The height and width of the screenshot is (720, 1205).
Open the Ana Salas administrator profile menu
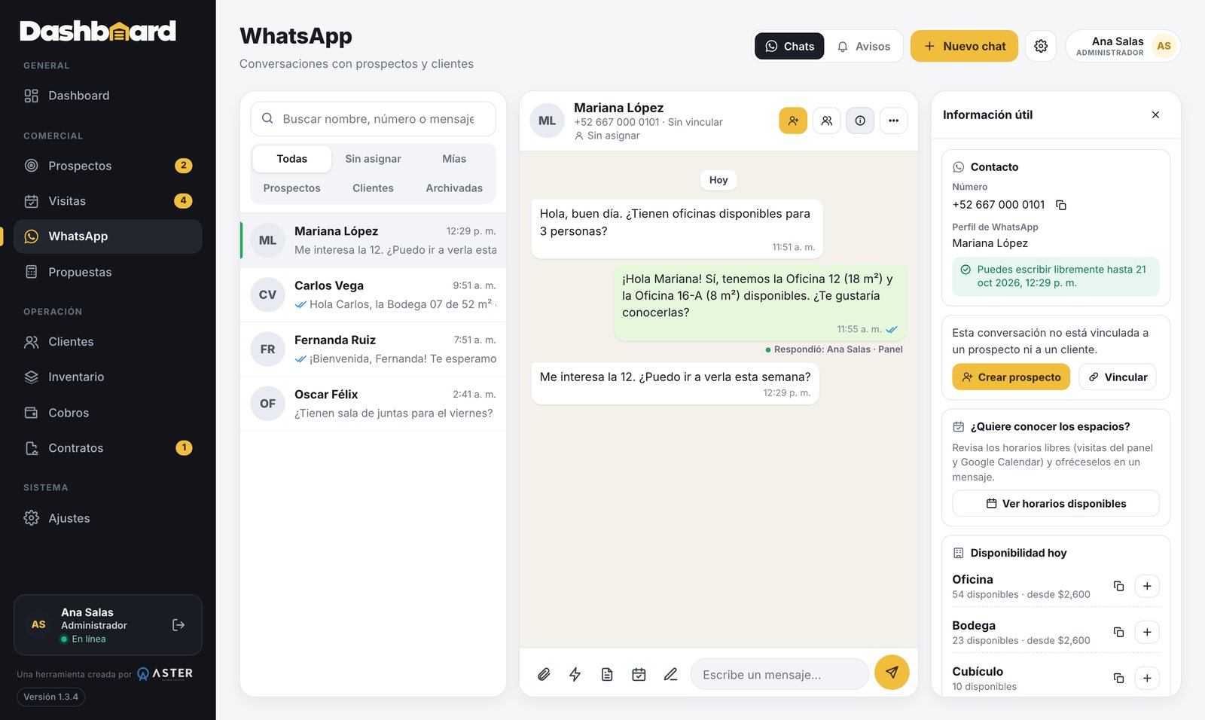click(1123, 46)
